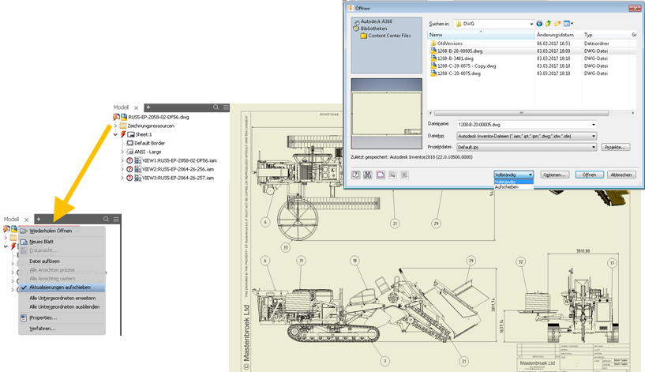Click the drawing preview thumbnail in Öffnen dialog
The width and height of the screenshot is (645, 372).
pyautogui.click(x=387, y=114)
